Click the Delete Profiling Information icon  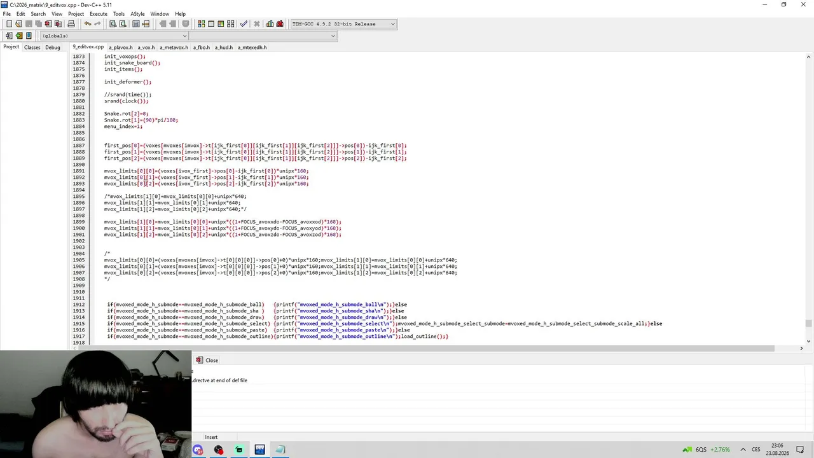click(280, 24)
